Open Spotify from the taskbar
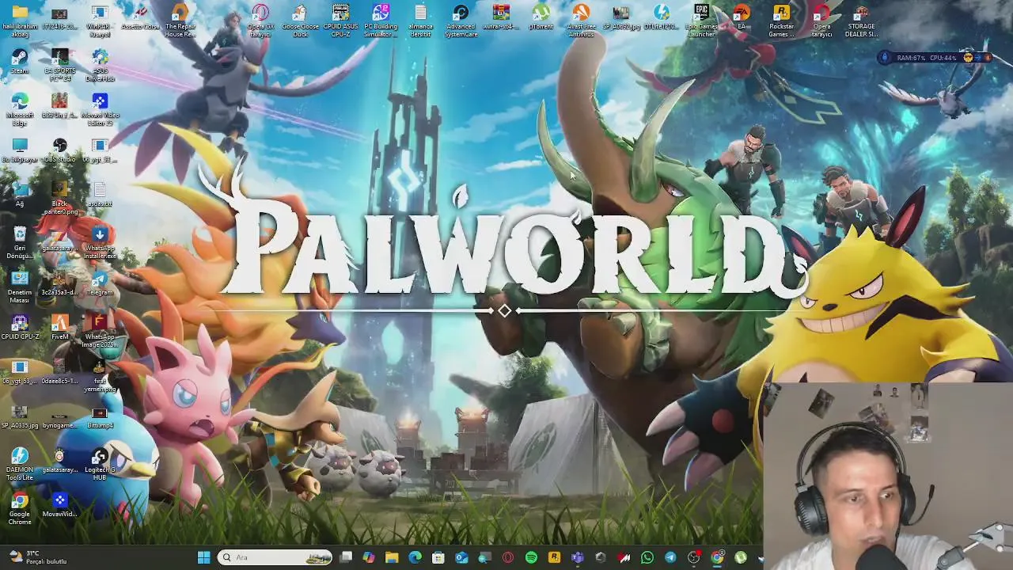Image resolution: width=1013 pixels, height=570 pixels. click(x=531, y=557)
